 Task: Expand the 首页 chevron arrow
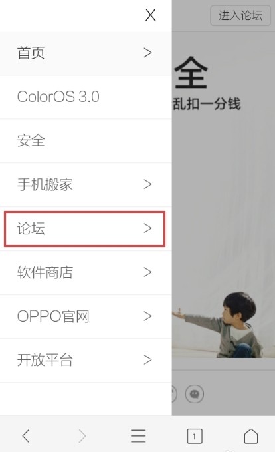(147, 53)
